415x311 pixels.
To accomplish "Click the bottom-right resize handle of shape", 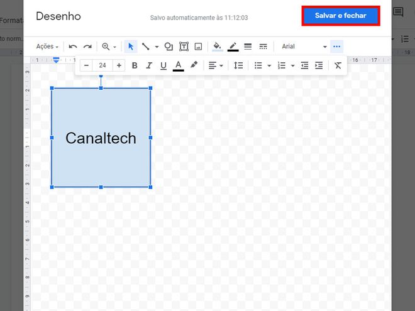I will pos(150,187).
